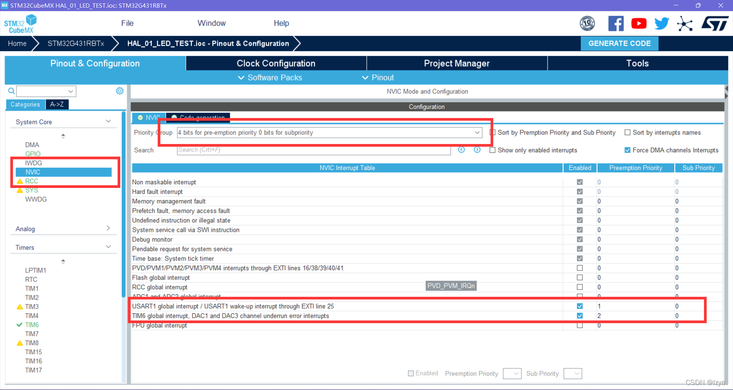Click the SYS warning triangle icon
The width and height of the screenshot is (733, 390).
click(x=20, y=190)
